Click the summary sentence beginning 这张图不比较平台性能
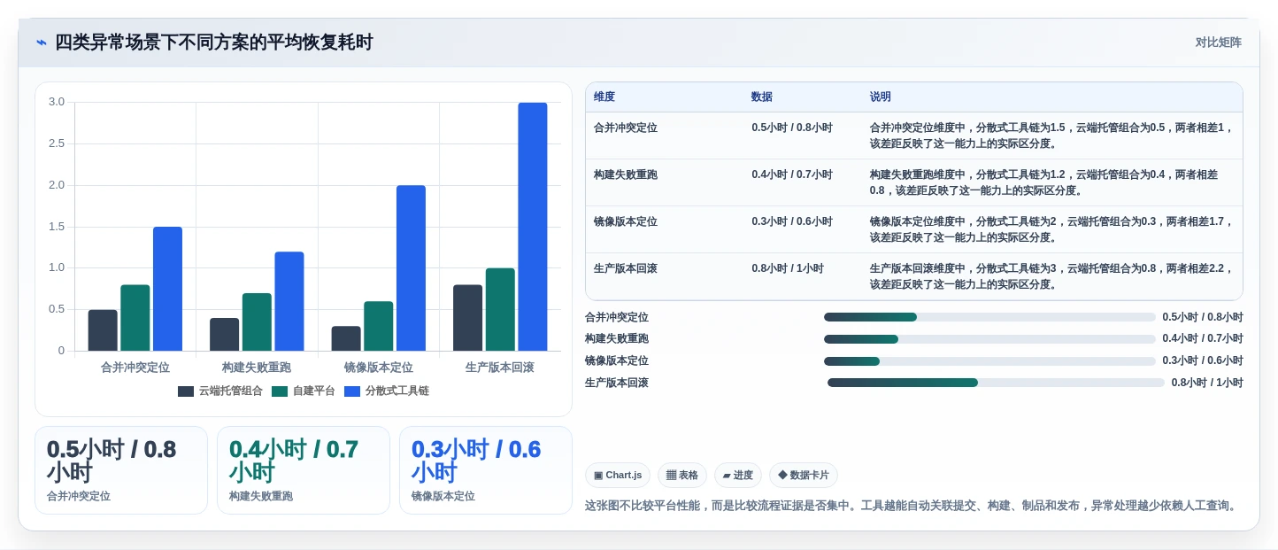 (911, 506)
